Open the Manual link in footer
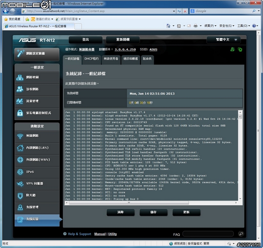 pyautogui.click(x=100, y=234)
